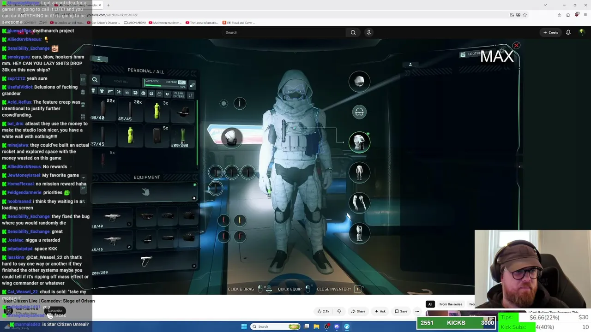Open a new browser tab with plus

pos(108,5)
